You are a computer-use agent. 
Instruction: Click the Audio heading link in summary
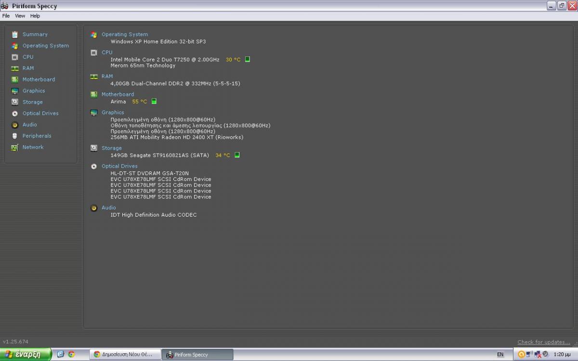click(109, 208)
